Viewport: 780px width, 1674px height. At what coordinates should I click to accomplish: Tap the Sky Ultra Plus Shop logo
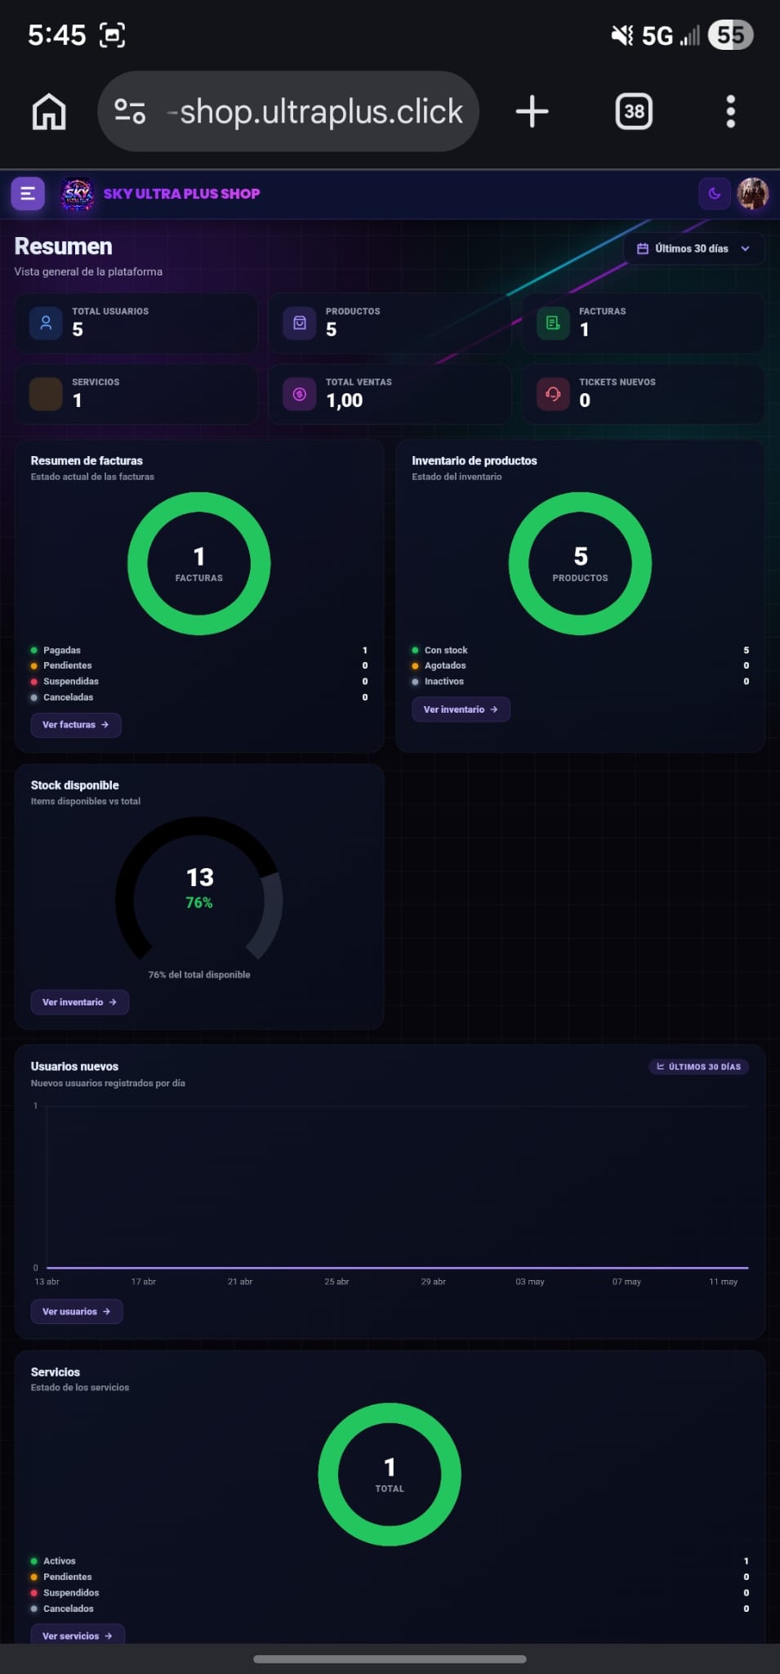pos(78,195)
